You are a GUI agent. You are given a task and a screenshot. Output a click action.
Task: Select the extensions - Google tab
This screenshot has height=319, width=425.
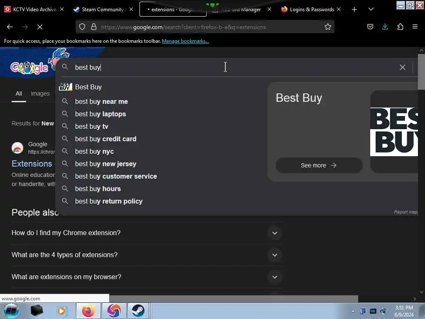tap(173, 10)
